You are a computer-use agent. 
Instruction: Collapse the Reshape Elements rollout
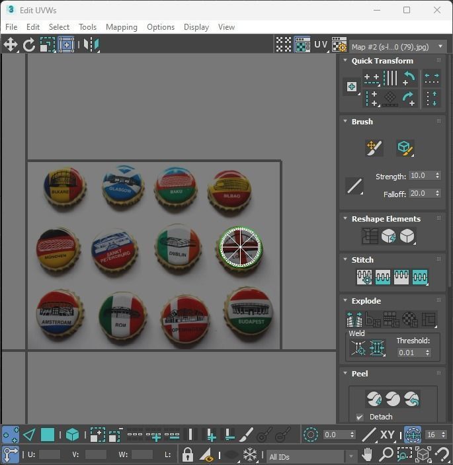pos(345,218)
